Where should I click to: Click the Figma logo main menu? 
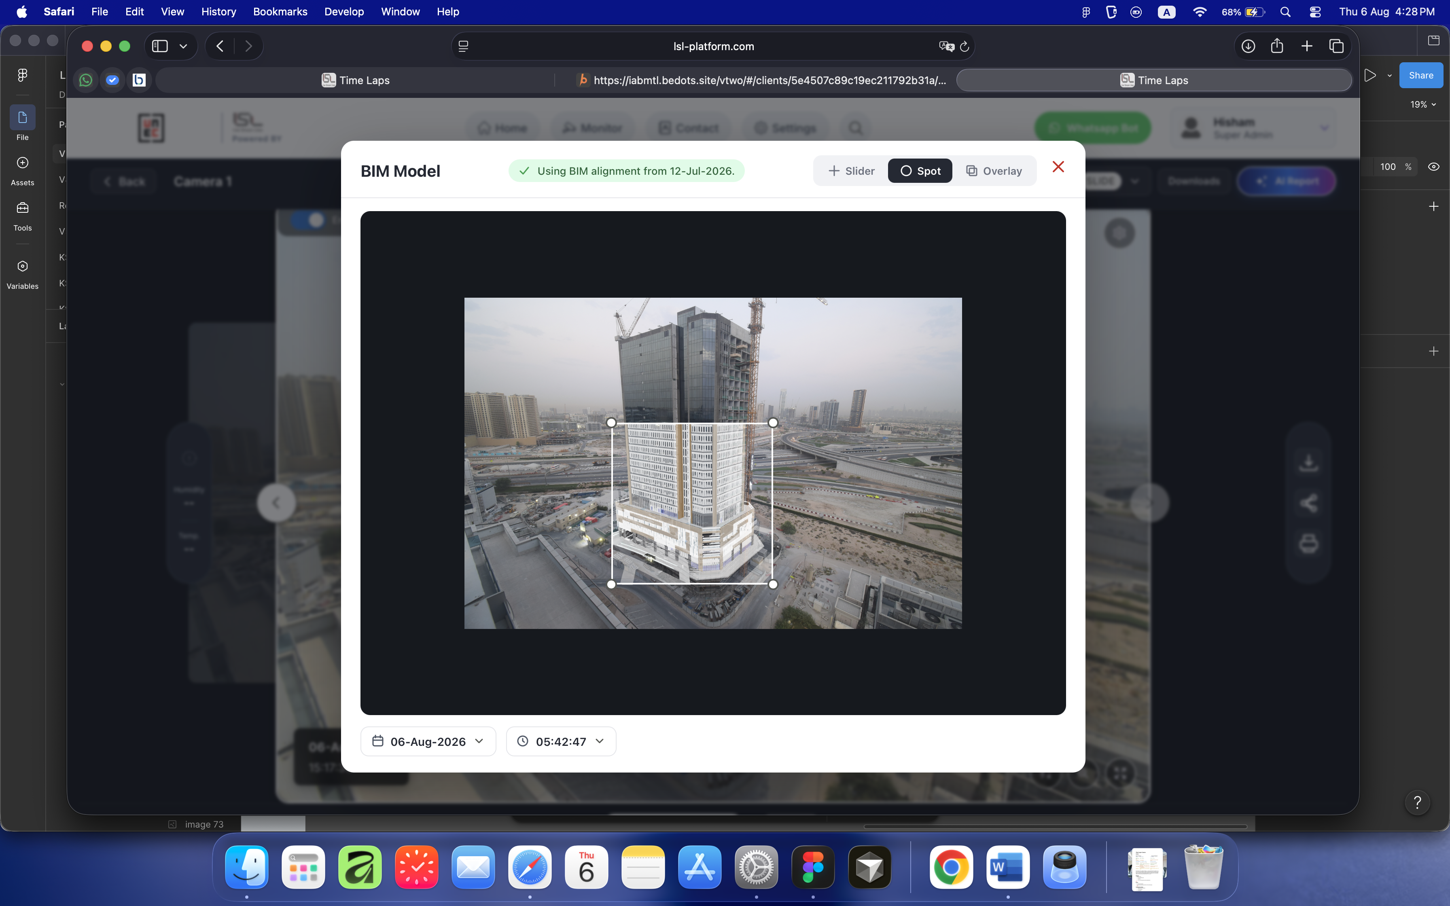coord(23,75)
